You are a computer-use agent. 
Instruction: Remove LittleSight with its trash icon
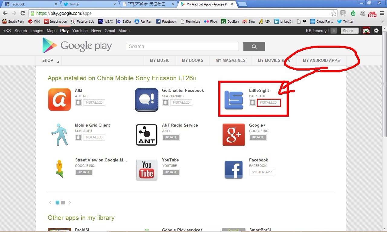pyautogui.click(x=252, y=102)
